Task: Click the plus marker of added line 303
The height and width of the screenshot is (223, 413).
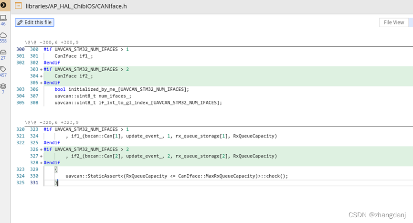Action: (x=41, y=70)
